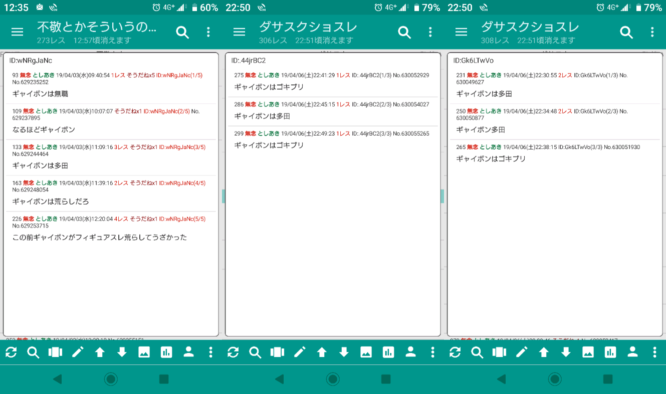Tap pencil compose icon on middle screen toolbar
The image size is (666, 394).
(300, 352)
